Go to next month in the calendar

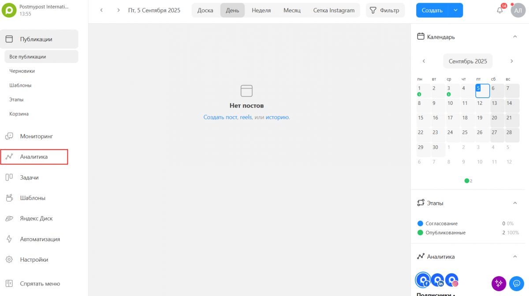511,61
